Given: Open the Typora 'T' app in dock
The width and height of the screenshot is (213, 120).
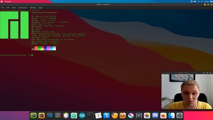Looking at the screenshot, I should point(99,116).
